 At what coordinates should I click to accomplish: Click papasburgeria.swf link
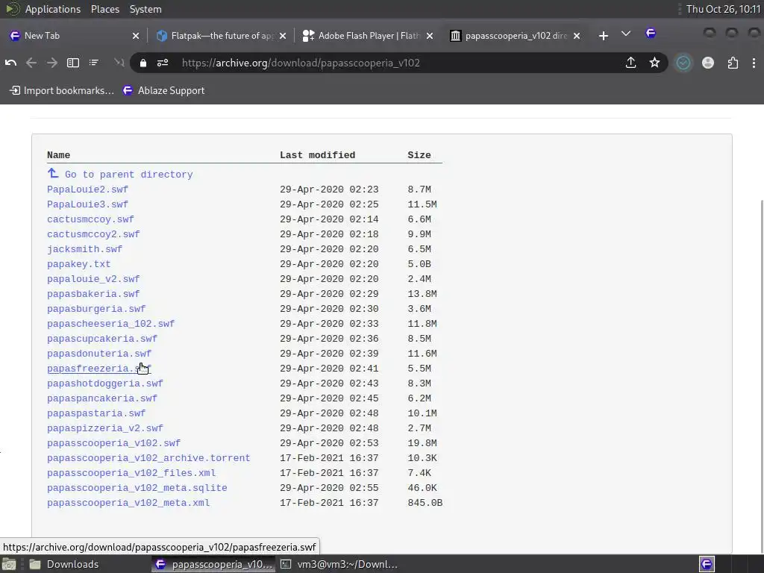[96, 308]
